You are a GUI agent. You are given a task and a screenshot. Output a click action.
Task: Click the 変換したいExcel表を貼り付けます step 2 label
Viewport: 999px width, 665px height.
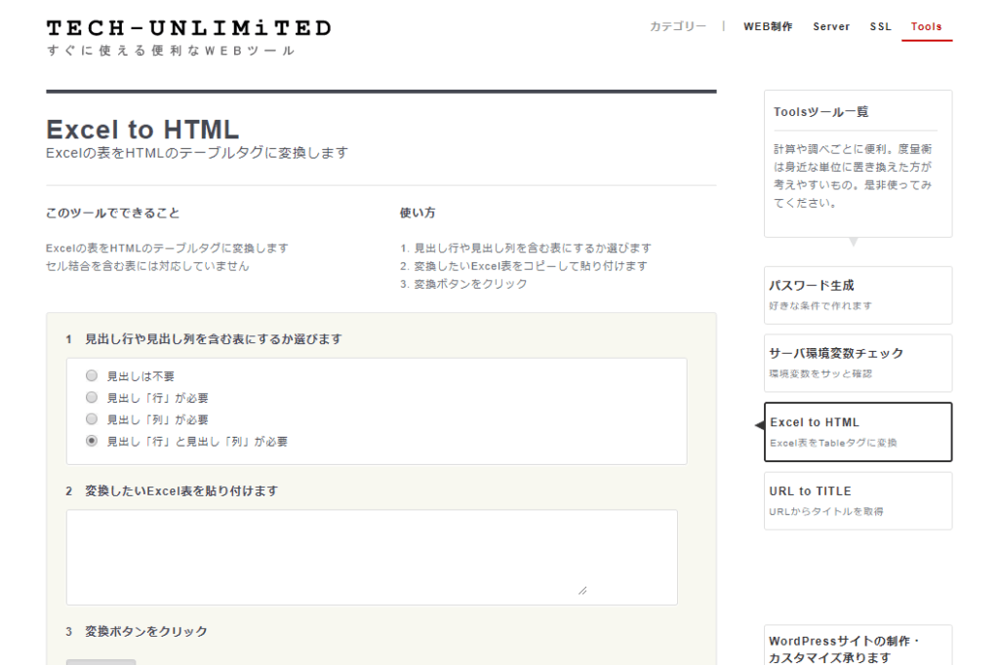tap(180, 491)
